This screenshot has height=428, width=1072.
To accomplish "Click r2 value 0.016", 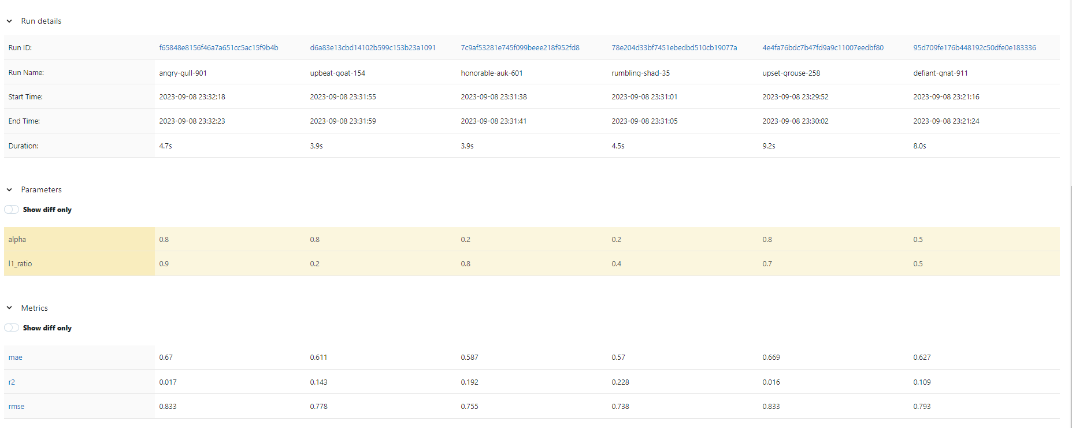I will 771,382.
